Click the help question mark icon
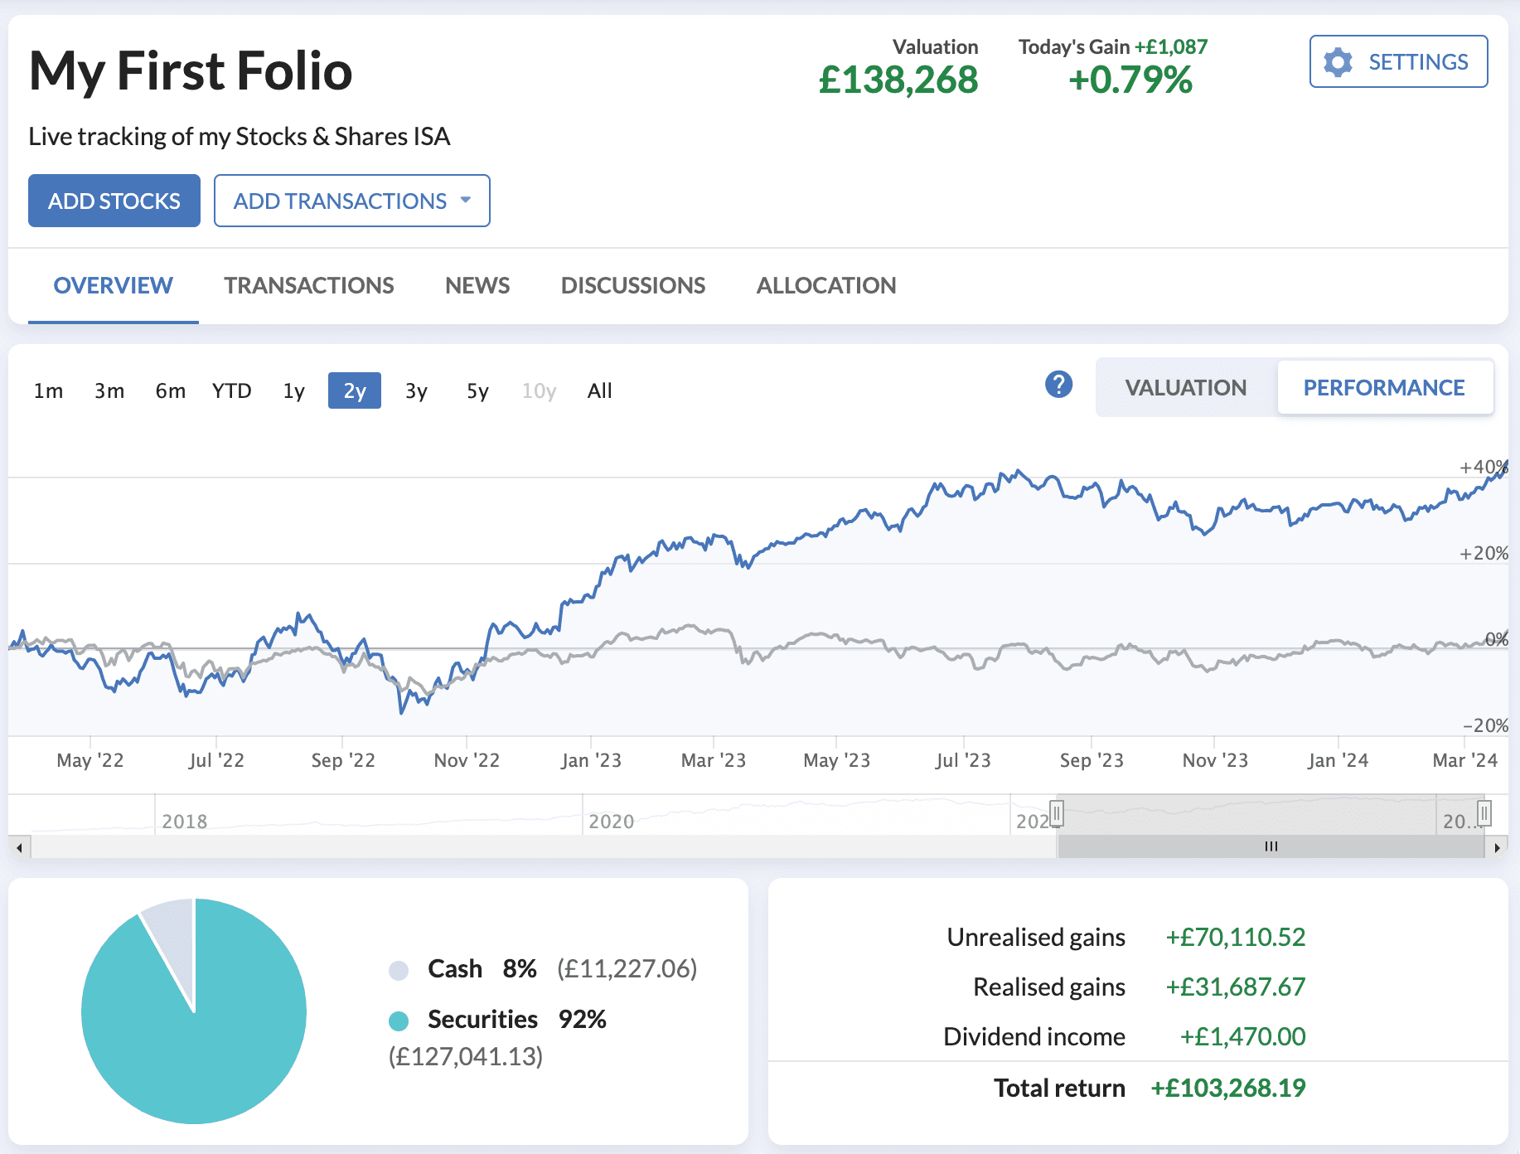Viewport: 1520px width, 1154px height. tap(1058, 385)
